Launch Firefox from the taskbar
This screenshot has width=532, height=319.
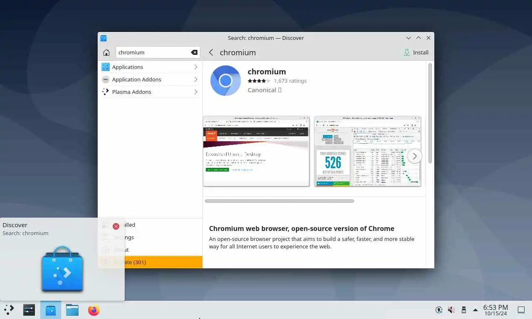tap(94, 310)
